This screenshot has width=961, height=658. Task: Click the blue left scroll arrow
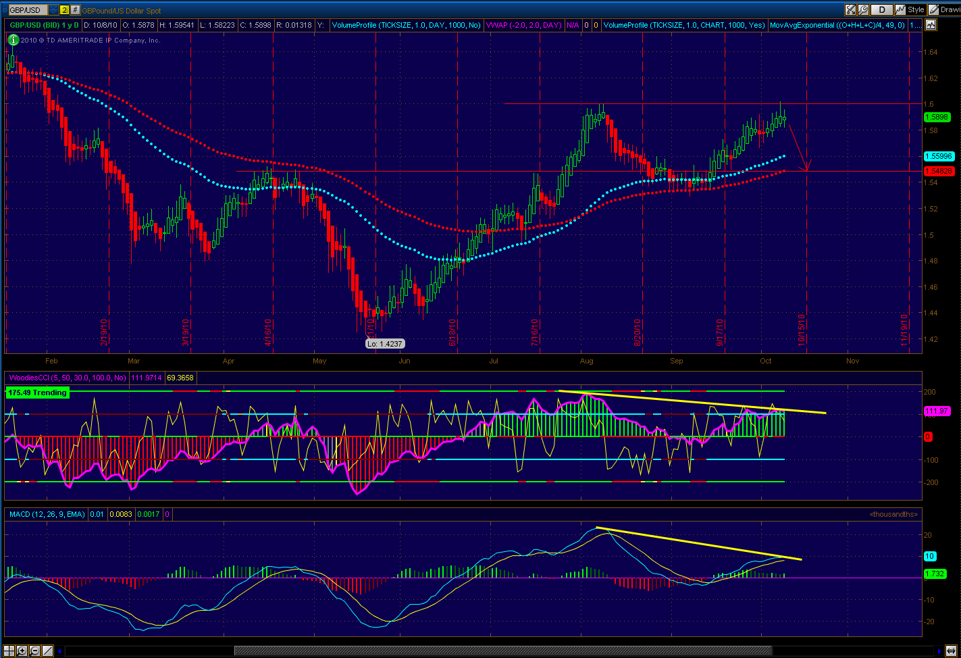pos(59,651)
